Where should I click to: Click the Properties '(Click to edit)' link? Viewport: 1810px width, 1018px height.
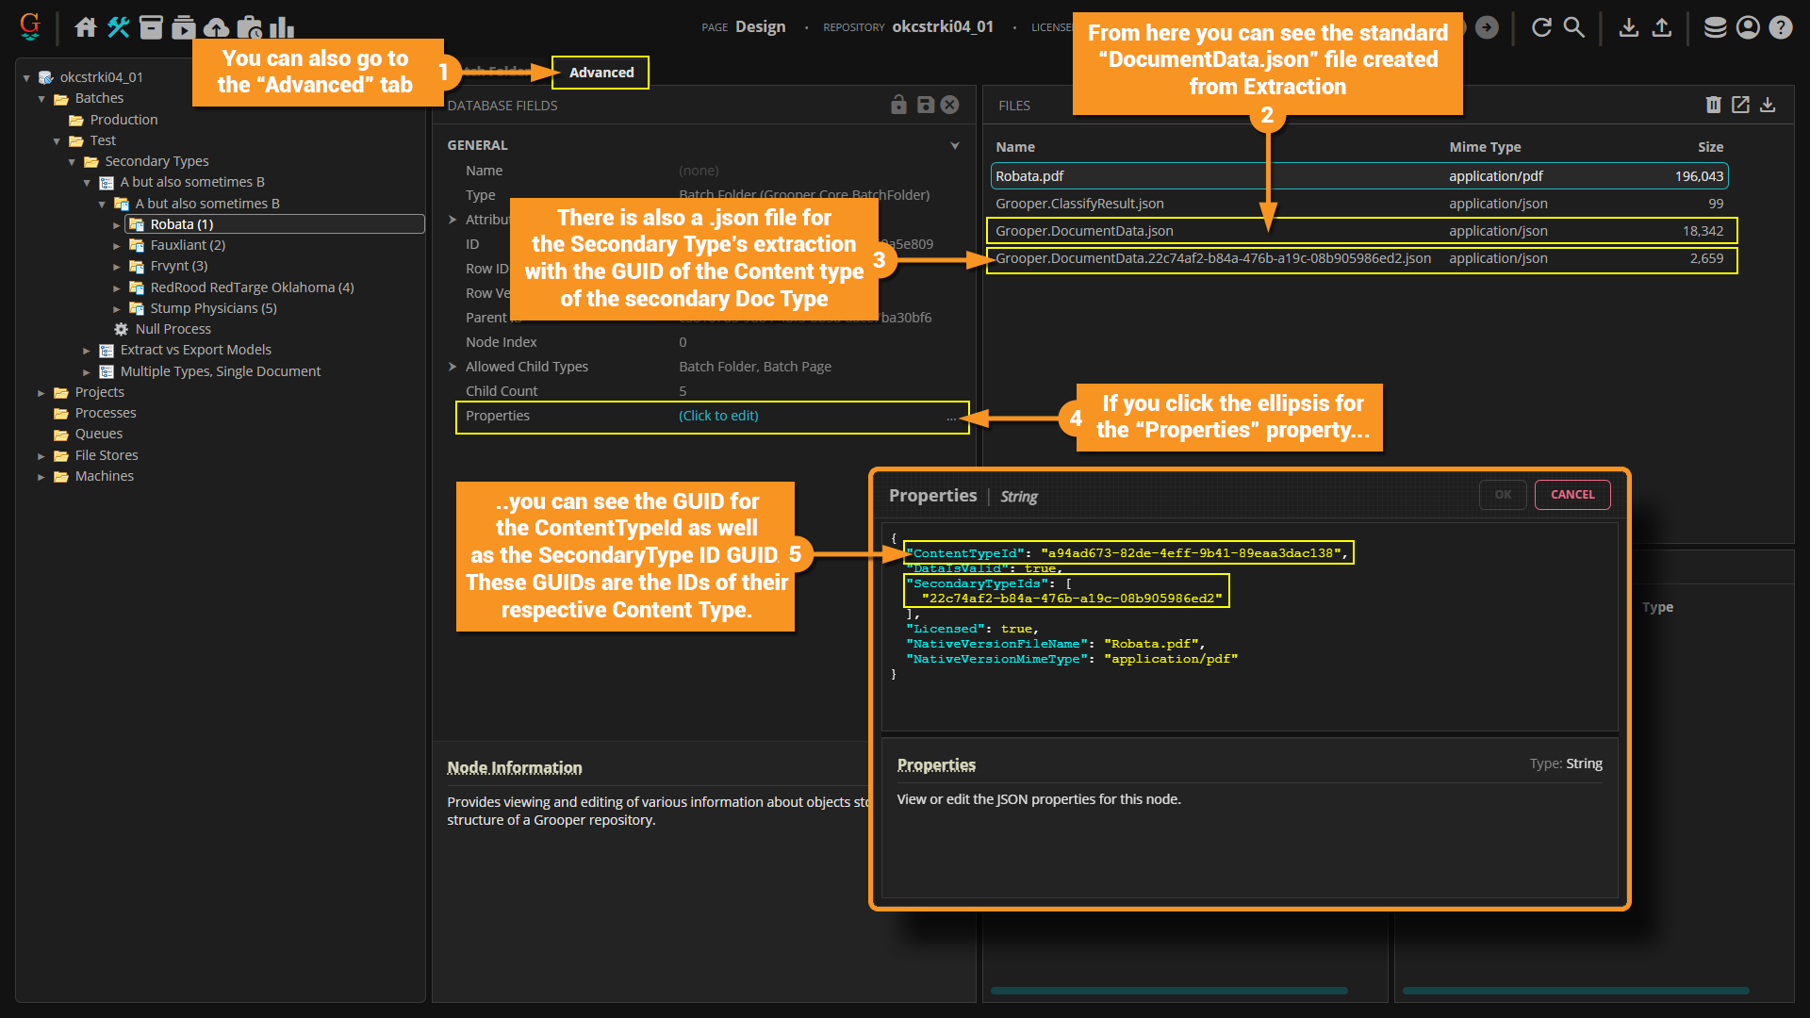718,416
